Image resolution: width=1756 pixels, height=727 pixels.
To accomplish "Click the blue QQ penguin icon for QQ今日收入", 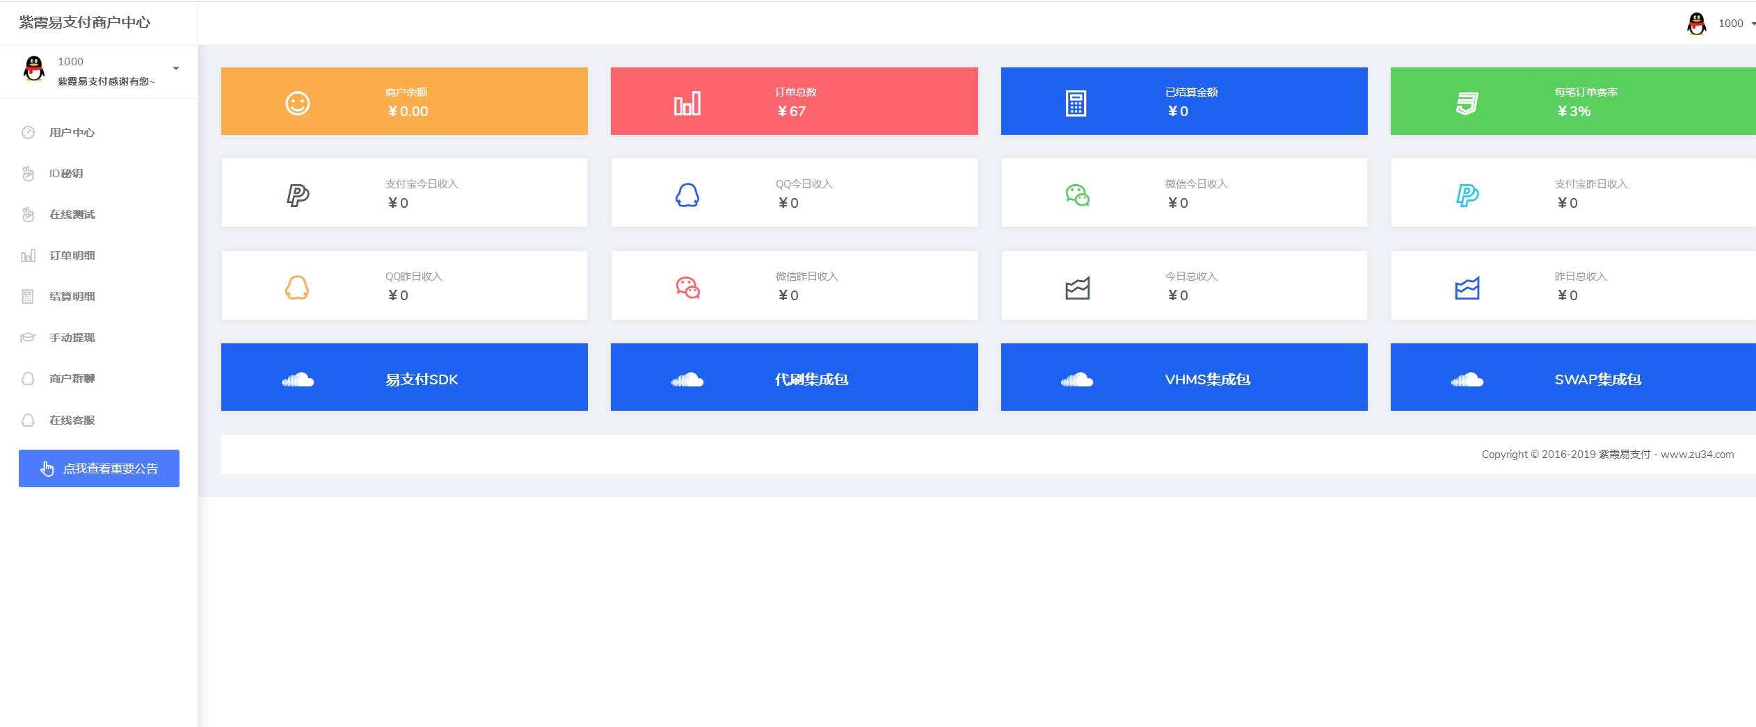I will (x=687, y=195).
